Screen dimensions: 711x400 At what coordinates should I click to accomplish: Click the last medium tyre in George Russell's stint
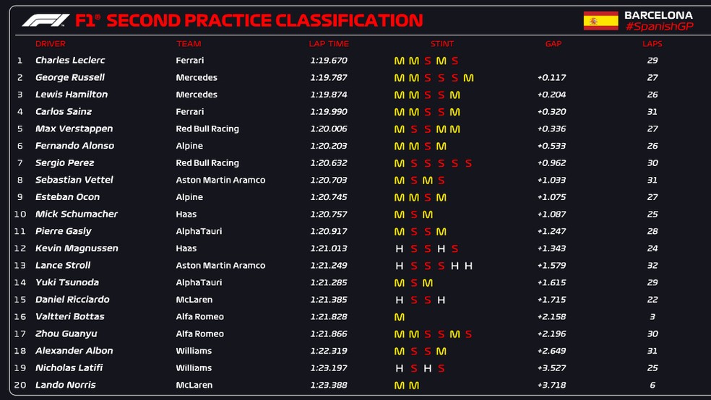[x=468, y=78]
